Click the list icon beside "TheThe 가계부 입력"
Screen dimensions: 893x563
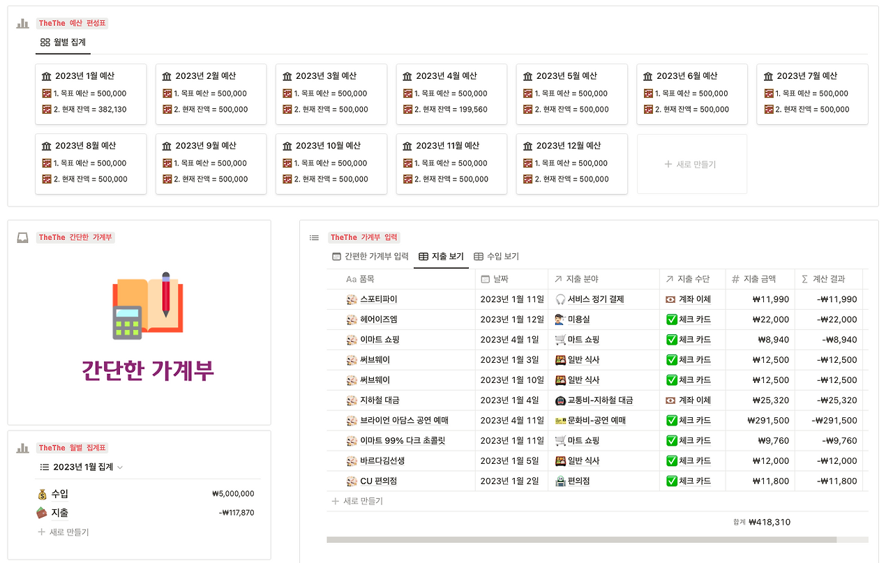(x=314, y=237)
